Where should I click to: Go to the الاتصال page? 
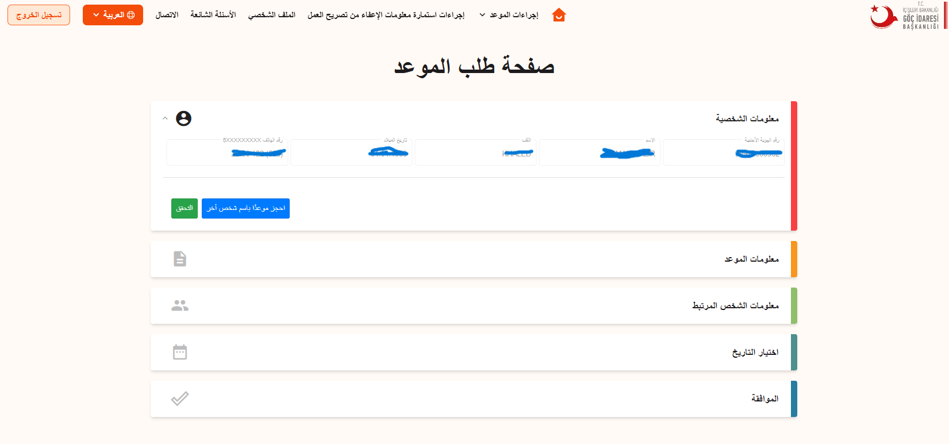coord(167,15)
